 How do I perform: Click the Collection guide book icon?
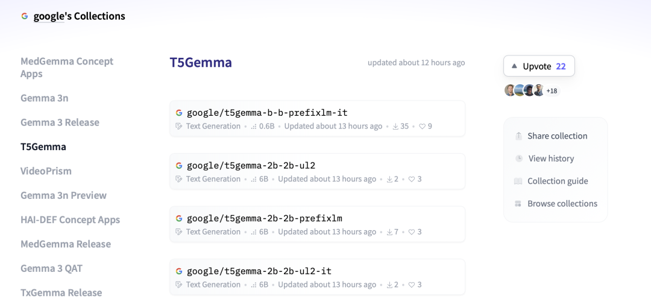coord(518,181)
